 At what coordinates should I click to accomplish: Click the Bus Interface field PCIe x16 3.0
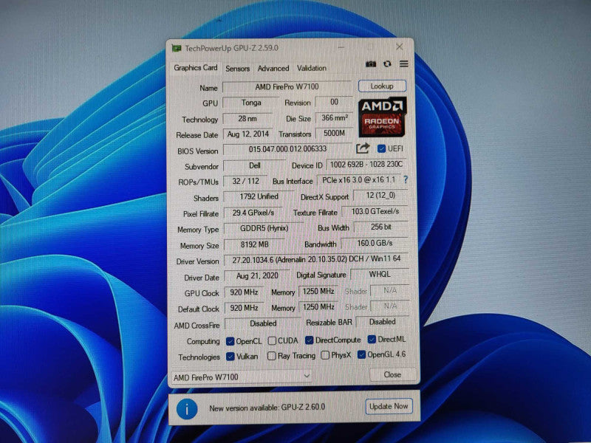[358, 180]
